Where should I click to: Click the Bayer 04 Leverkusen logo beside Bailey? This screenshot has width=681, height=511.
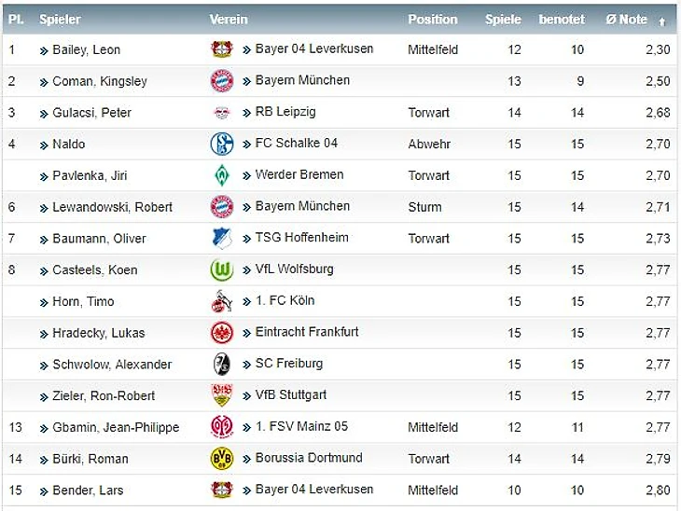pyautogui.click(x=221, y=49)
